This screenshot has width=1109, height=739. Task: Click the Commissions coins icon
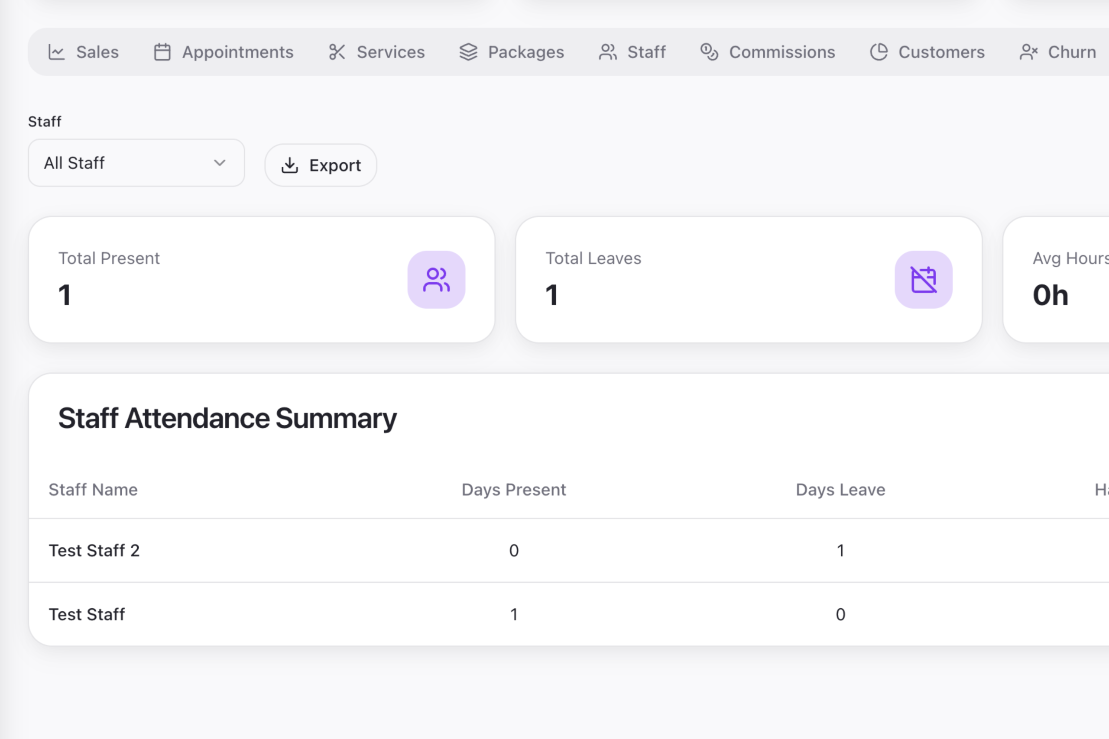tap(709, 52)
